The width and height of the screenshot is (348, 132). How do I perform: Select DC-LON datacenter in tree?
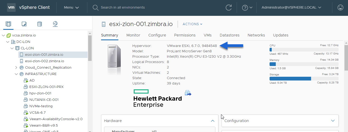[23, 42]
